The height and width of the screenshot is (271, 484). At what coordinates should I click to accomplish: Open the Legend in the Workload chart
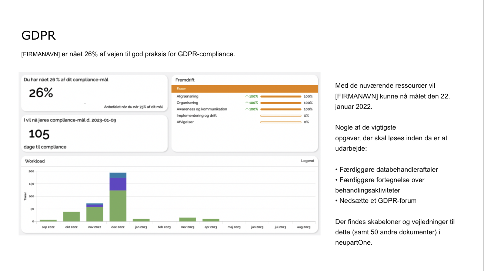click(x=307, y=161)
